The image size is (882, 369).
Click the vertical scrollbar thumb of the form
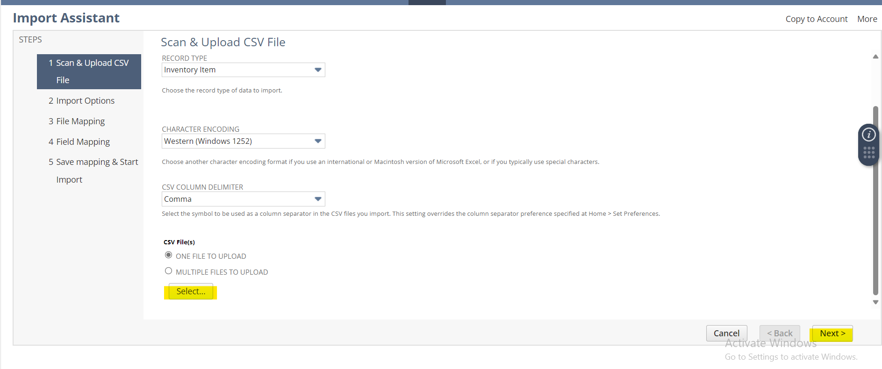[x=875, y=201]
